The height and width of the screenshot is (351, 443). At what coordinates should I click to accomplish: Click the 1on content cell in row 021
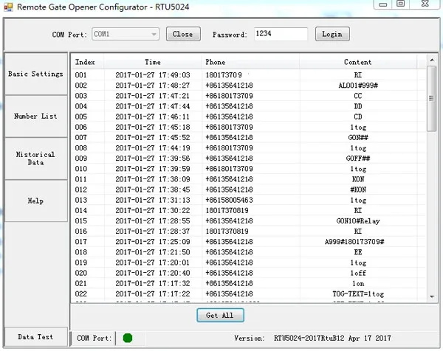coord(358,284)
